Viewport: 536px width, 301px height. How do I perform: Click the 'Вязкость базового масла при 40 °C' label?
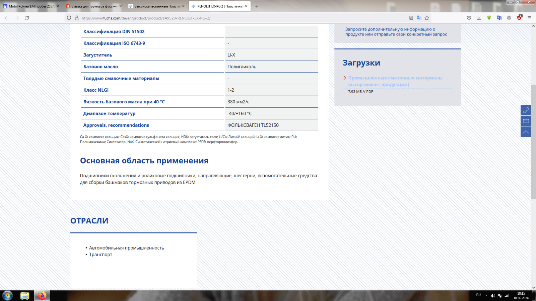point(124,102)
